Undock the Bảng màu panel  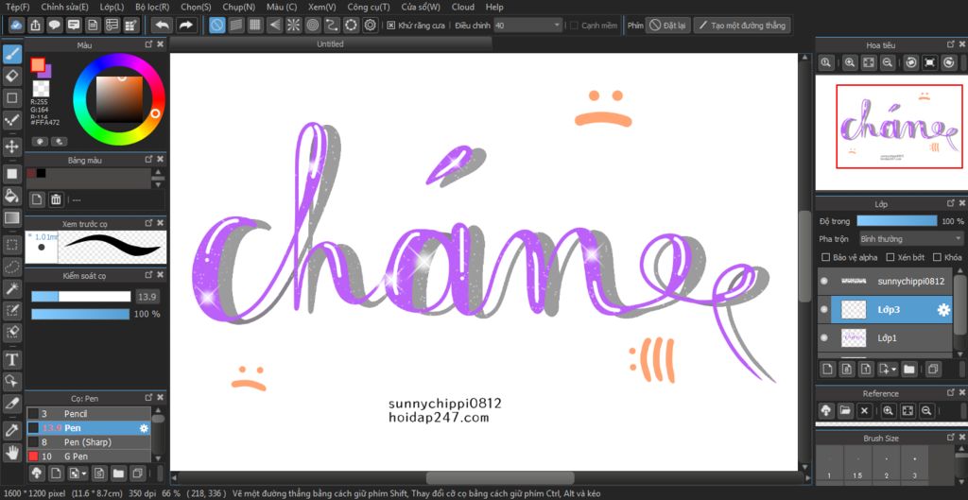click(x=148, y=159)
